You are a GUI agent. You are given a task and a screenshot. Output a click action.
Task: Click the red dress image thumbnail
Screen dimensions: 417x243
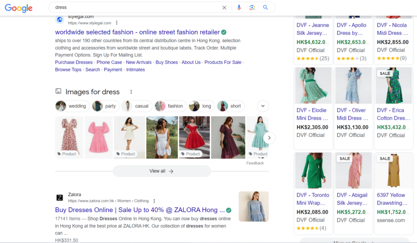coord(194,137)
